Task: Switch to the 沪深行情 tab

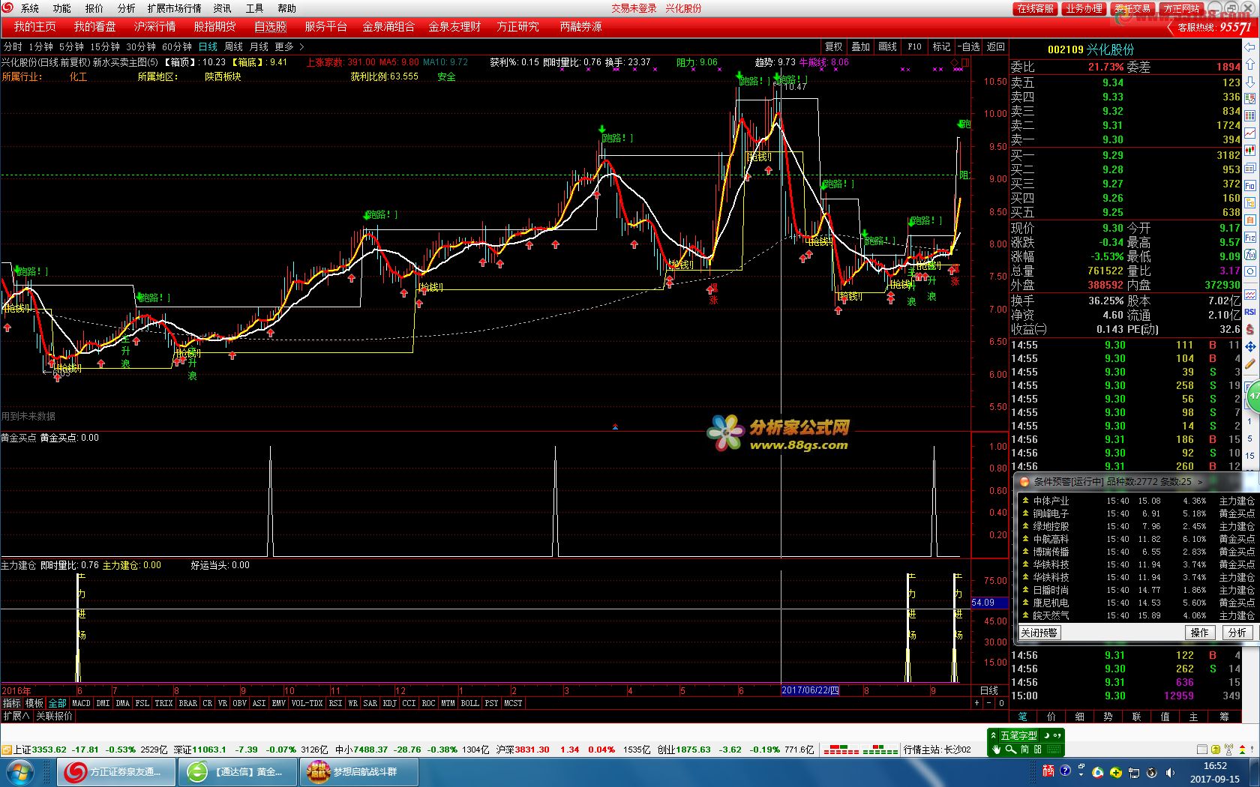Action: tap(155, 26)
